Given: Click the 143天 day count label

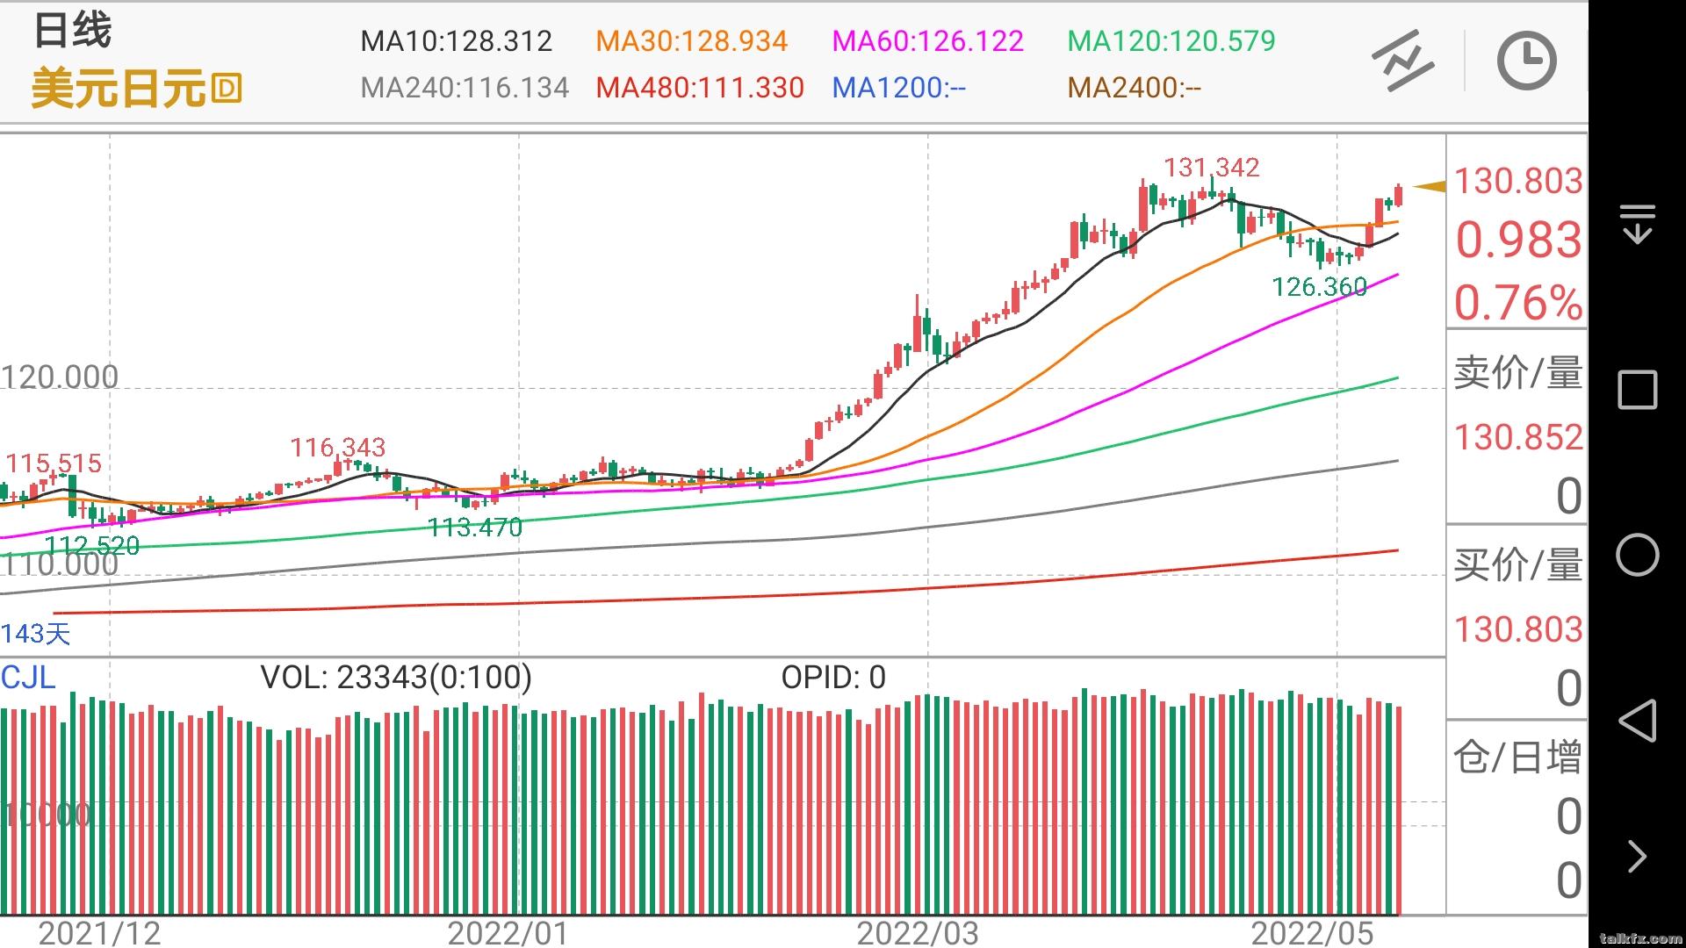Looking at the screenshot, I should point(36,634).
